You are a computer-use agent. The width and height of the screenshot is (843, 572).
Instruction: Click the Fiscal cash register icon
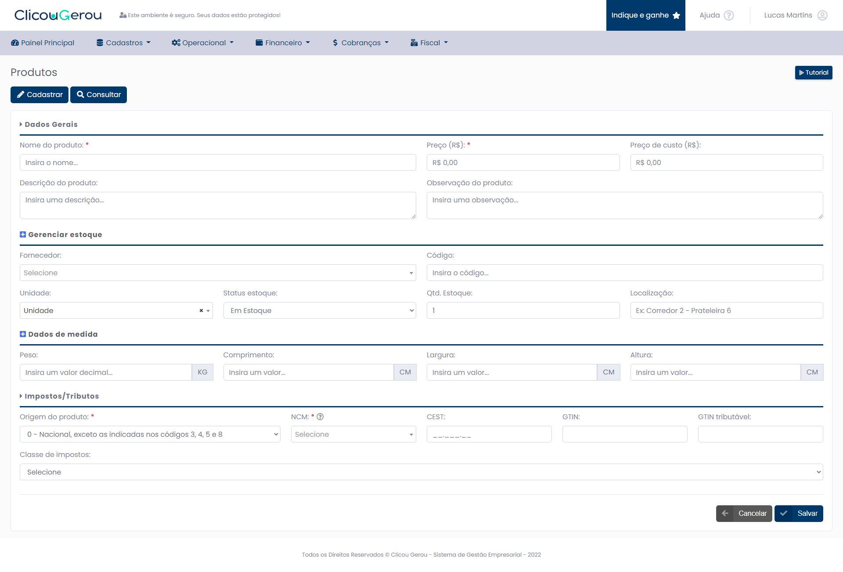coord(414,43)
